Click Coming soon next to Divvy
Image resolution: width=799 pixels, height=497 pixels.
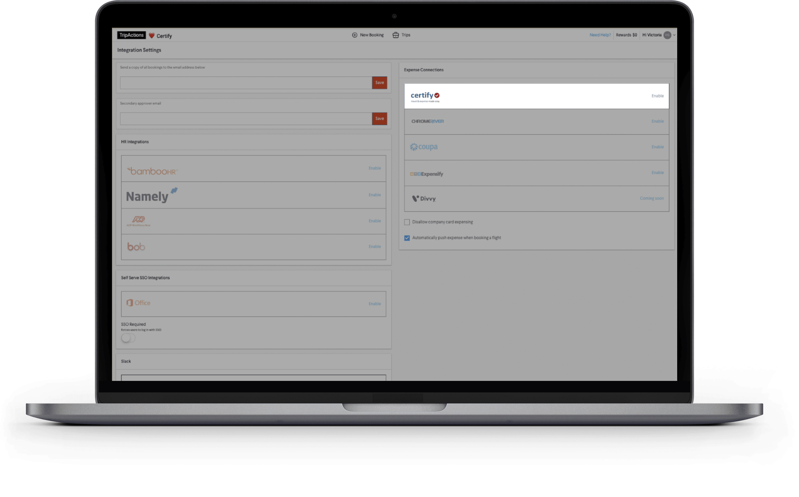click(x=651, y=198)
